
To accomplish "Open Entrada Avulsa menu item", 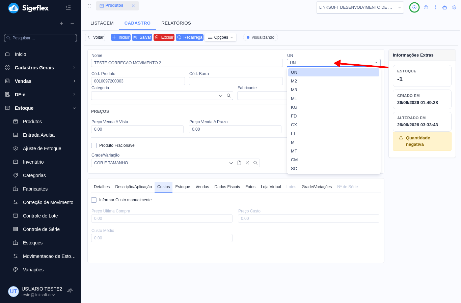I will [40, 135].
